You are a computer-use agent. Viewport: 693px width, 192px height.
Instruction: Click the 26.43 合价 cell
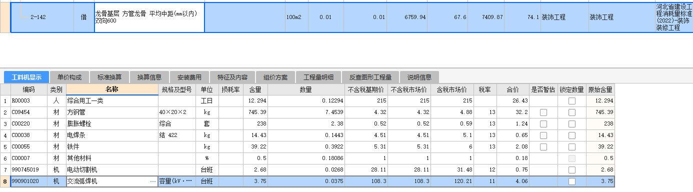513,100
